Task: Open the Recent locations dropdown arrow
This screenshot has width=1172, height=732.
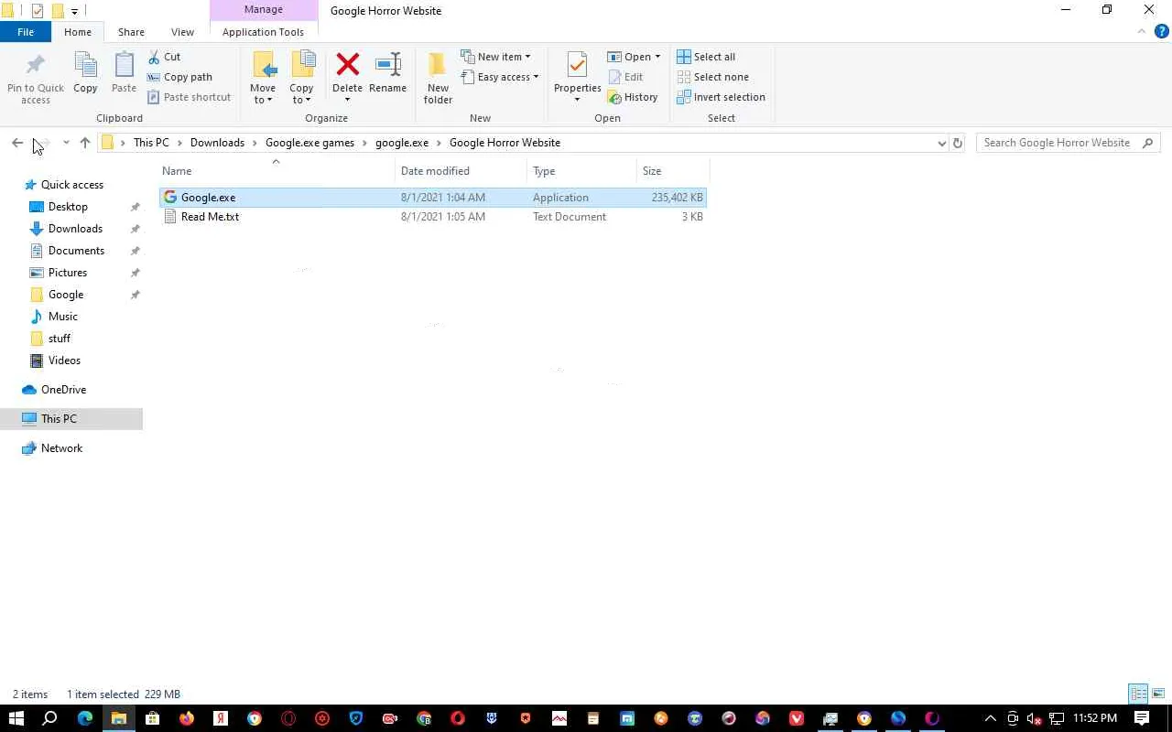Action: tap(66, 143)
